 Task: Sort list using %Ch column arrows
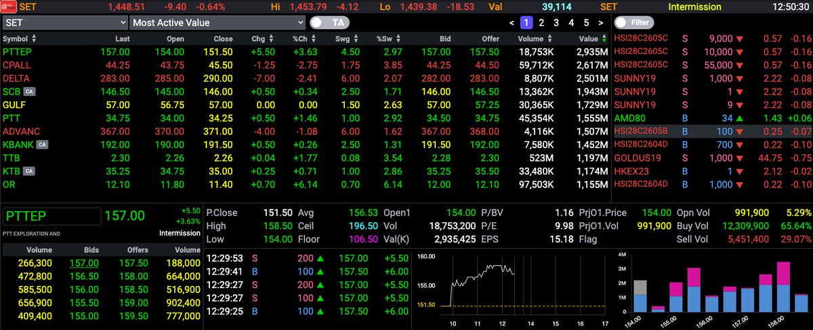(313, 39)
